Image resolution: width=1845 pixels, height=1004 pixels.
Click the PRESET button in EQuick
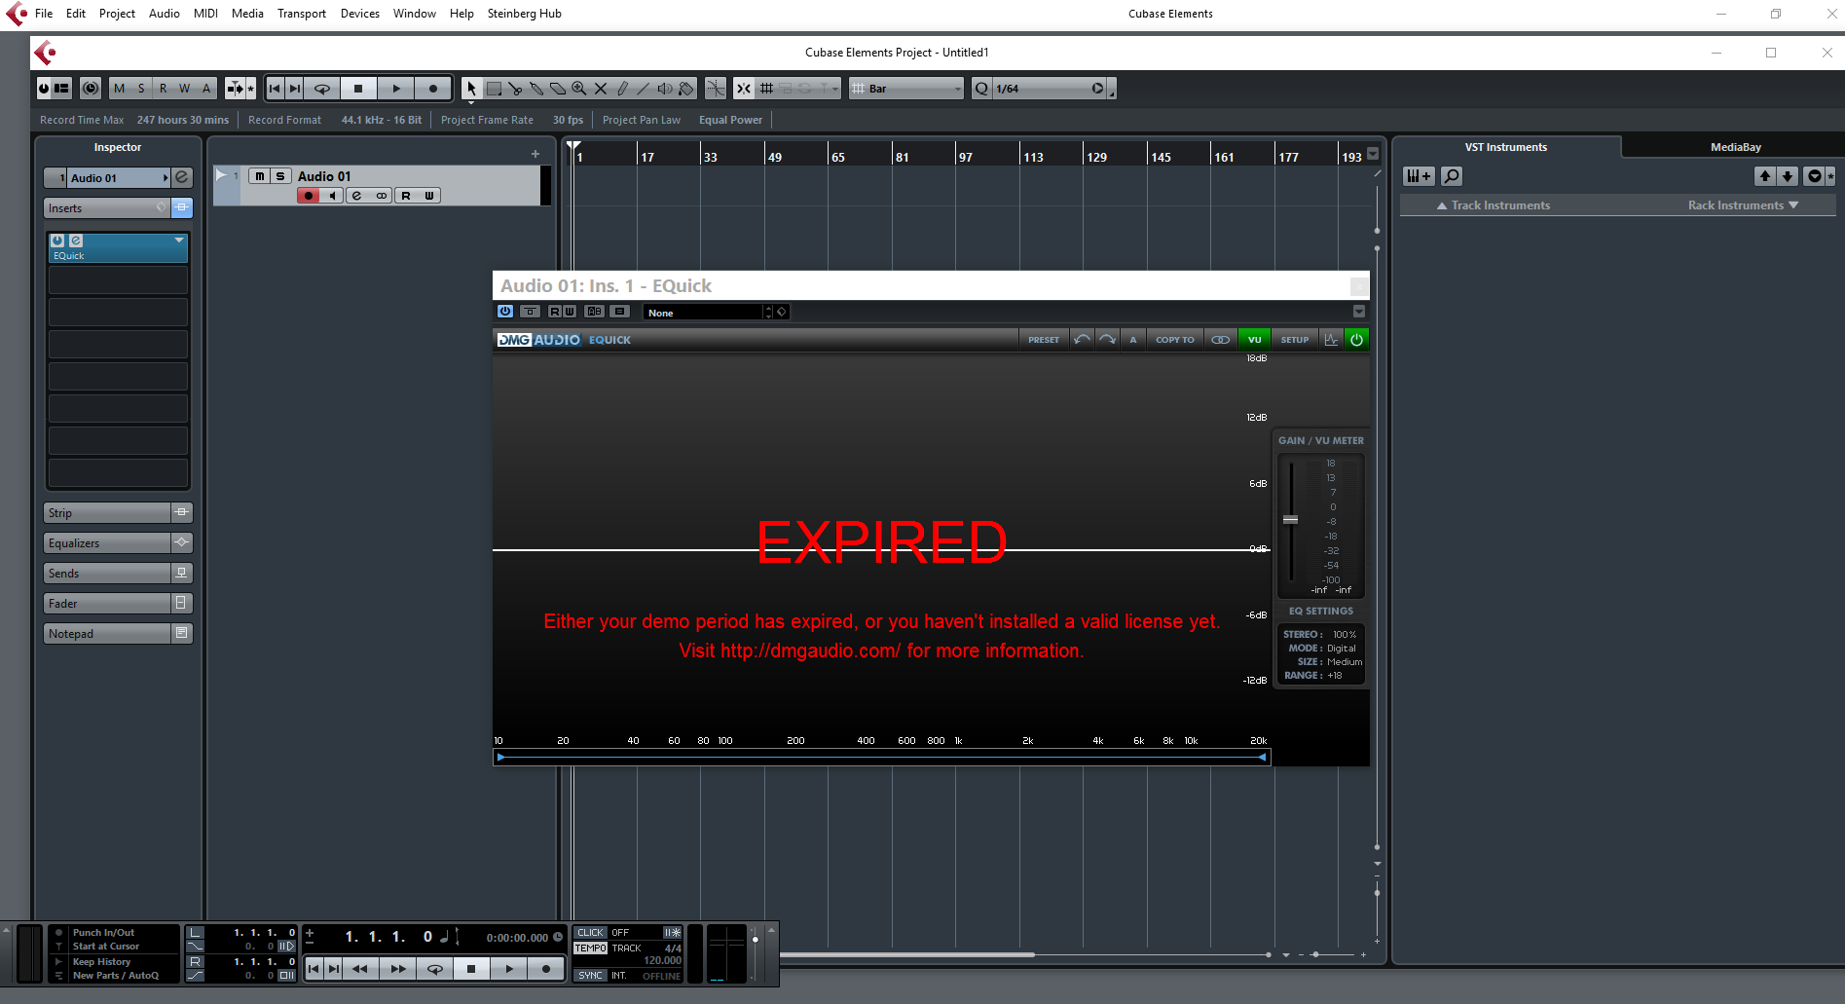(x=1044, y=340)
